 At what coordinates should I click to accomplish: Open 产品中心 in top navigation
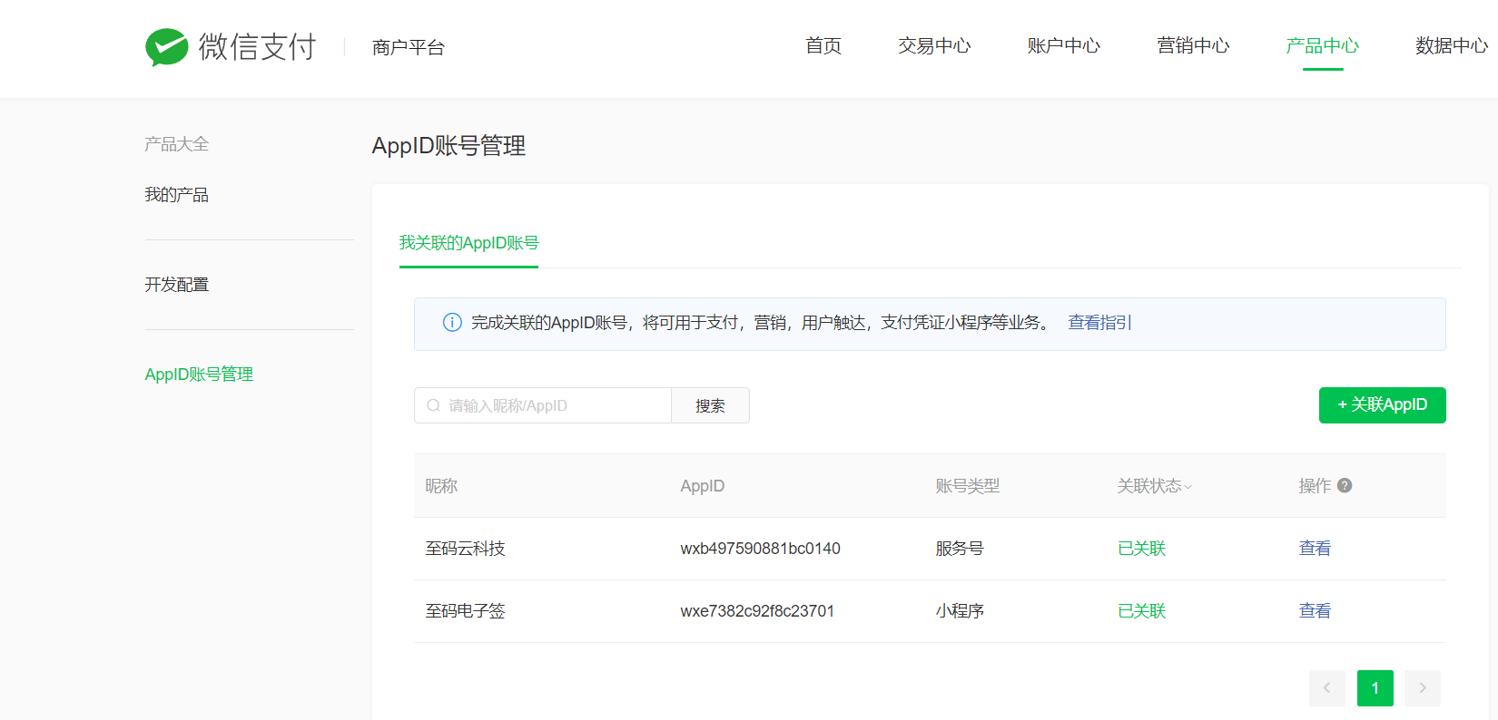pos(1323,45)
